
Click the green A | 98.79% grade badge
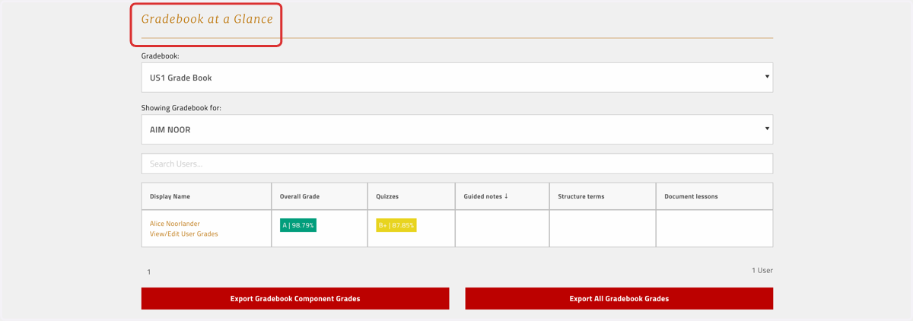(x=297, y=225)
